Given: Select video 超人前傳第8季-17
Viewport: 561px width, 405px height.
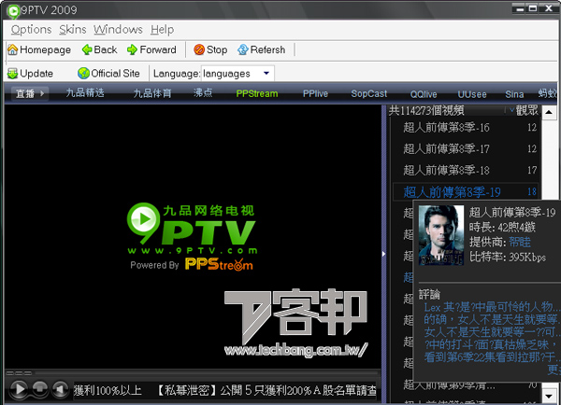Looking at the screenshot, I should (466, 149).
